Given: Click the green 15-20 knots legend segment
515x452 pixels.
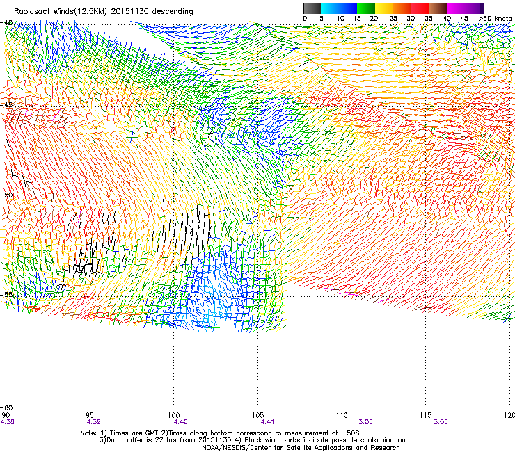Looking at the screenshot, I should [366, 8].
